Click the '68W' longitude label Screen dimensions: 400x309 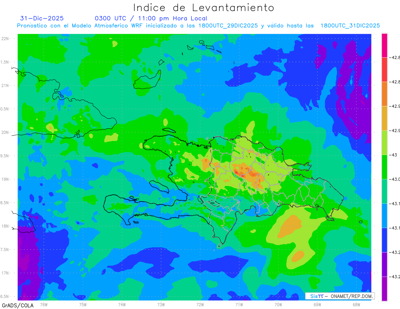coord(356,305)
